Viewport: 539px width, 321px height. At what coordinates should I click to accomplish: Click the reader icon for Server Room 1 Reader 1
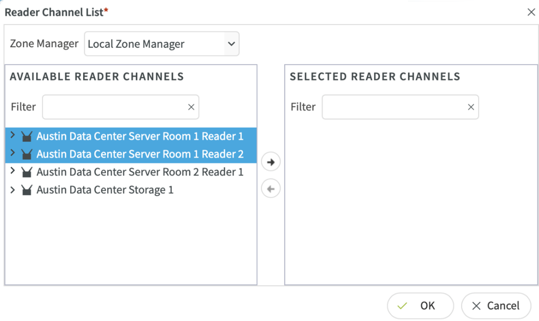27,137
